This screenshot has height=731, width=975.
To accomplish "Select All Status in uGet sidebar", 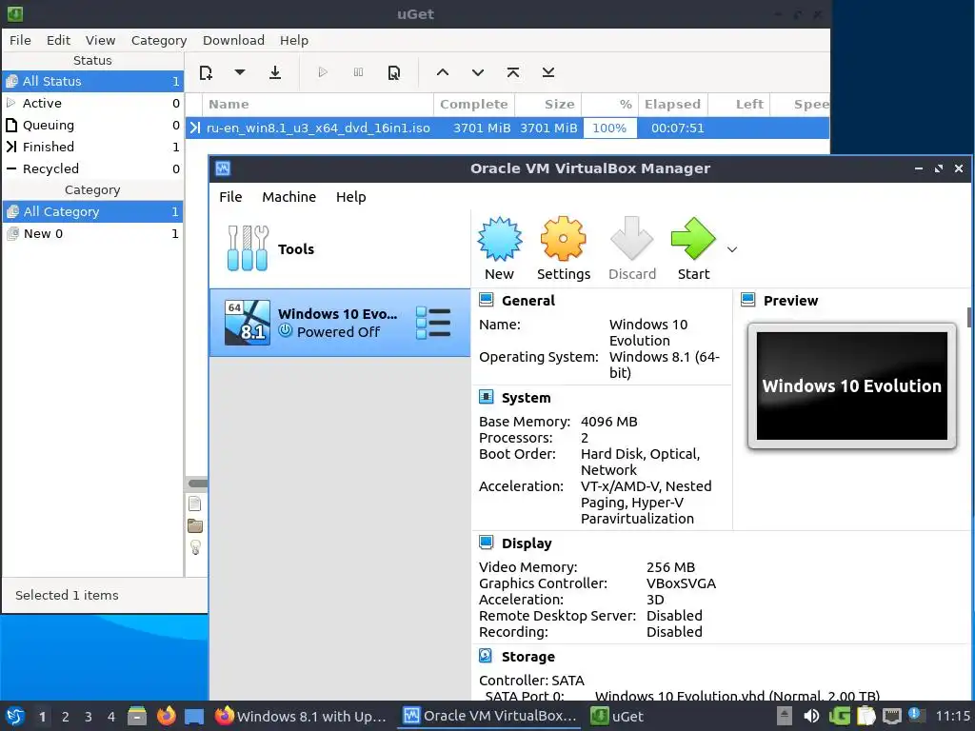I will tap(92, 82).
